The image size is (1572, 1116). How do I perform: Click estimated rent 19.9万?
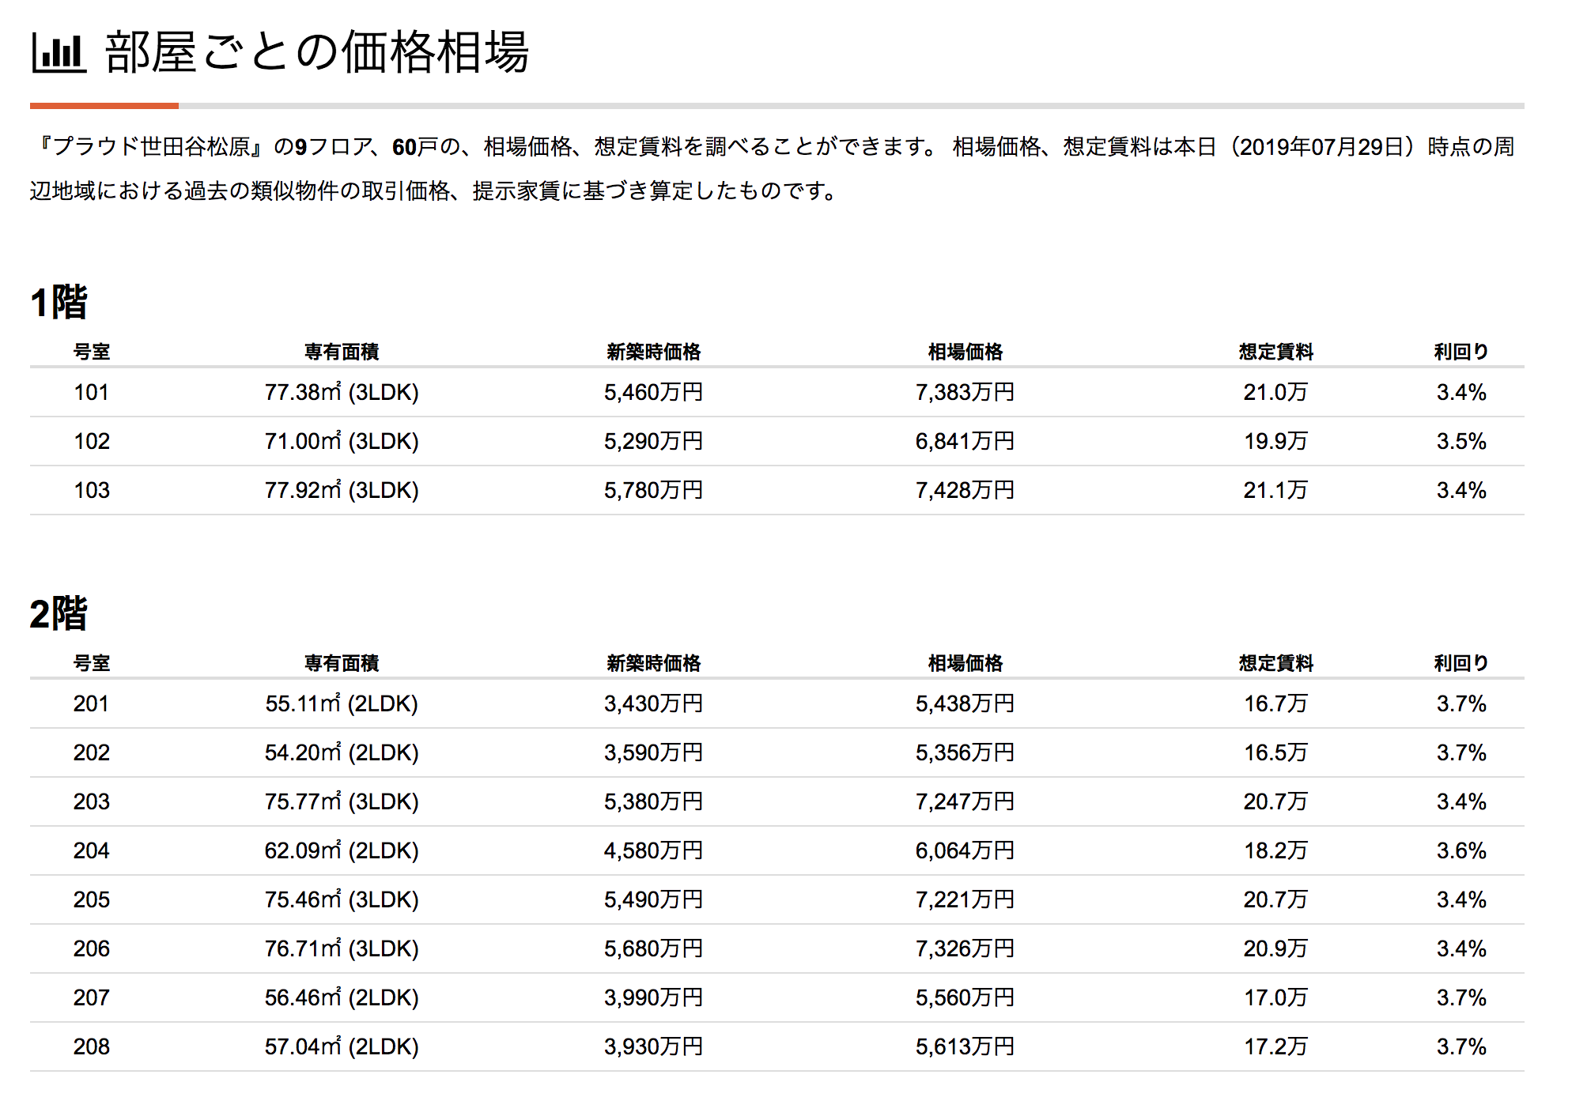click(x=1275, y=441)
